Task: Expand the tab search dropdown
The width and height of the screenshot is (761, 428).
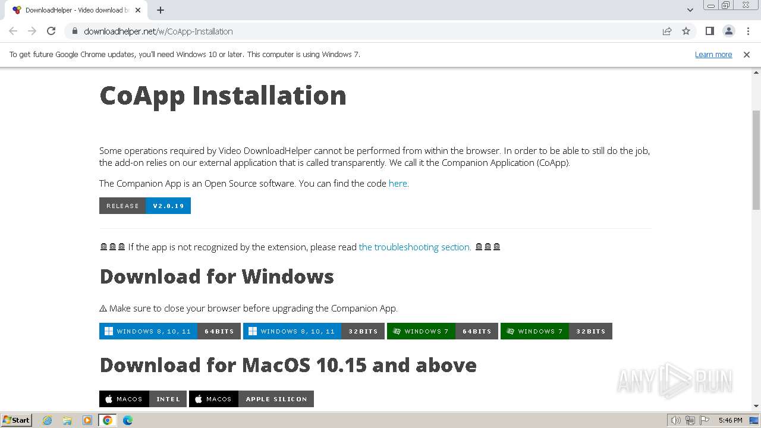Action: 690,10
